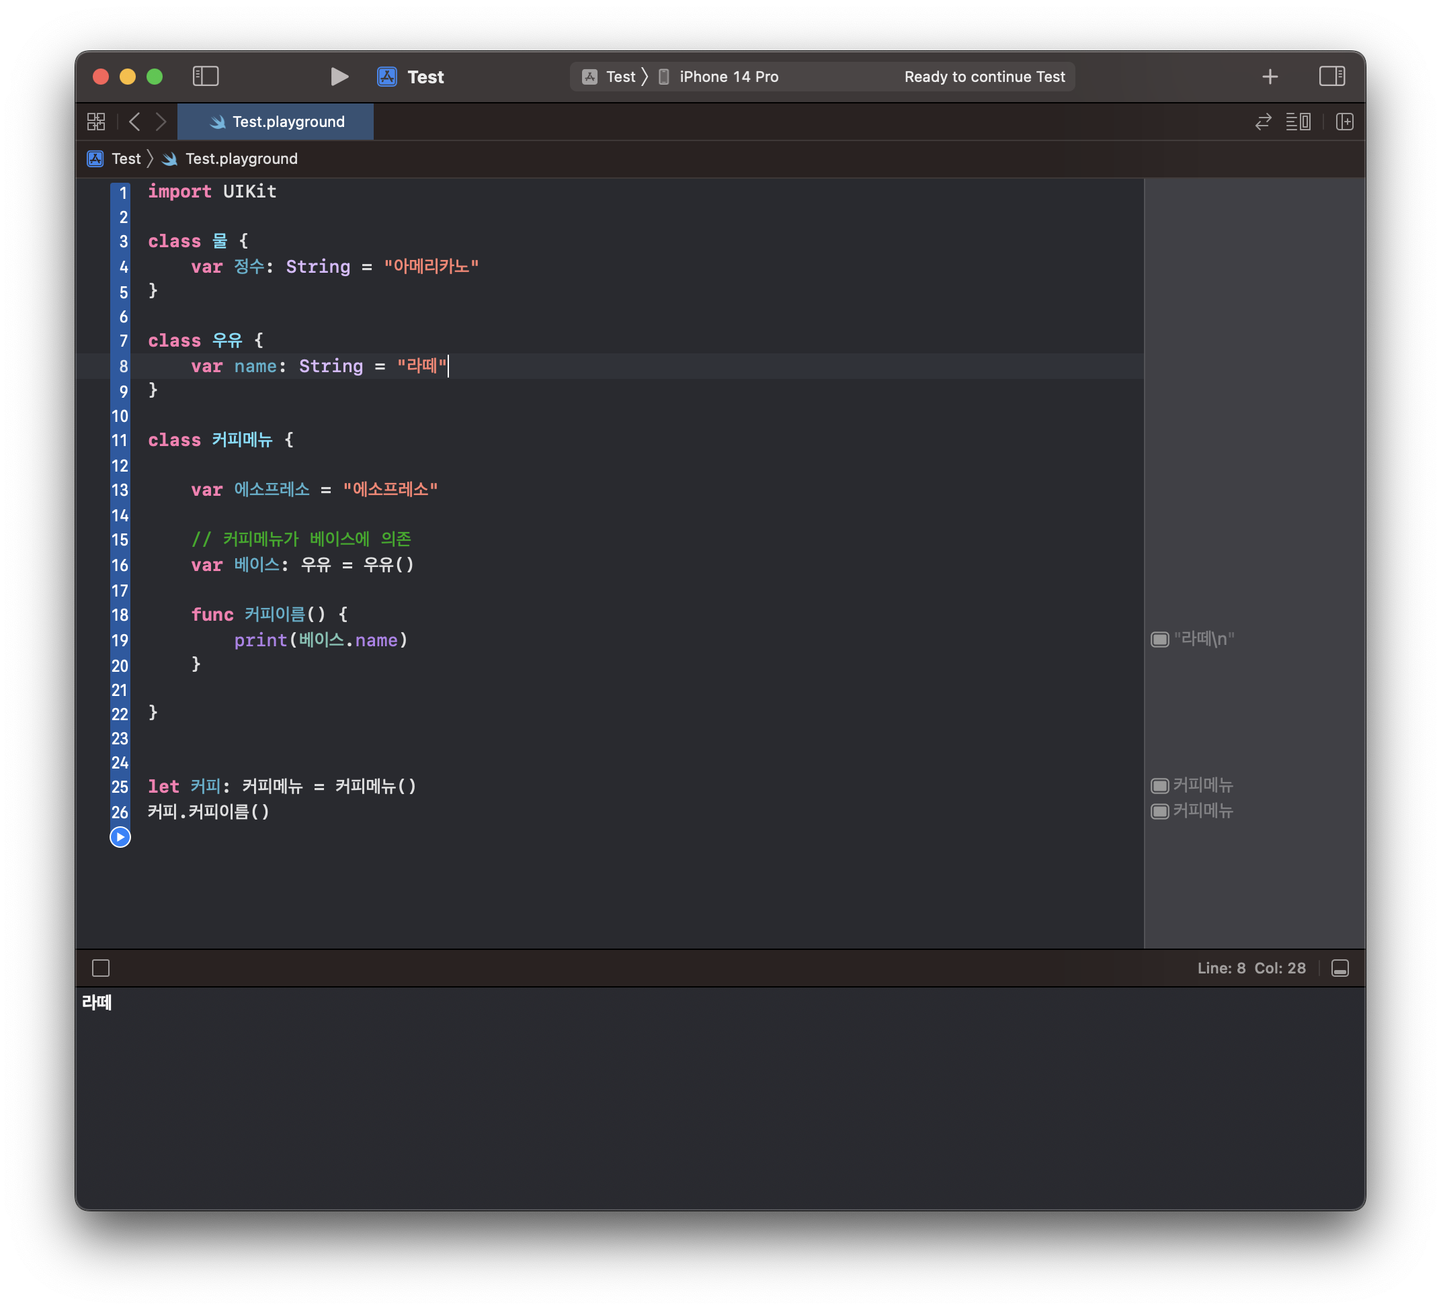This screenshot has height=1310, width=1441.
Task: Go back in editor history
Action: [134, 122]
